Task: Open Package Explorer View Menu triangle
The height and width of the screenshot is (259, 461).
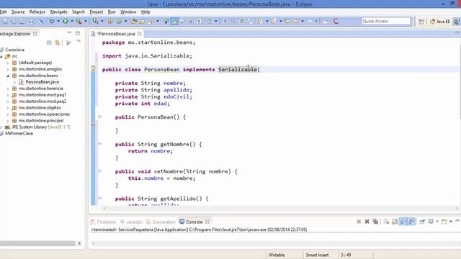Action: point(79,42)
